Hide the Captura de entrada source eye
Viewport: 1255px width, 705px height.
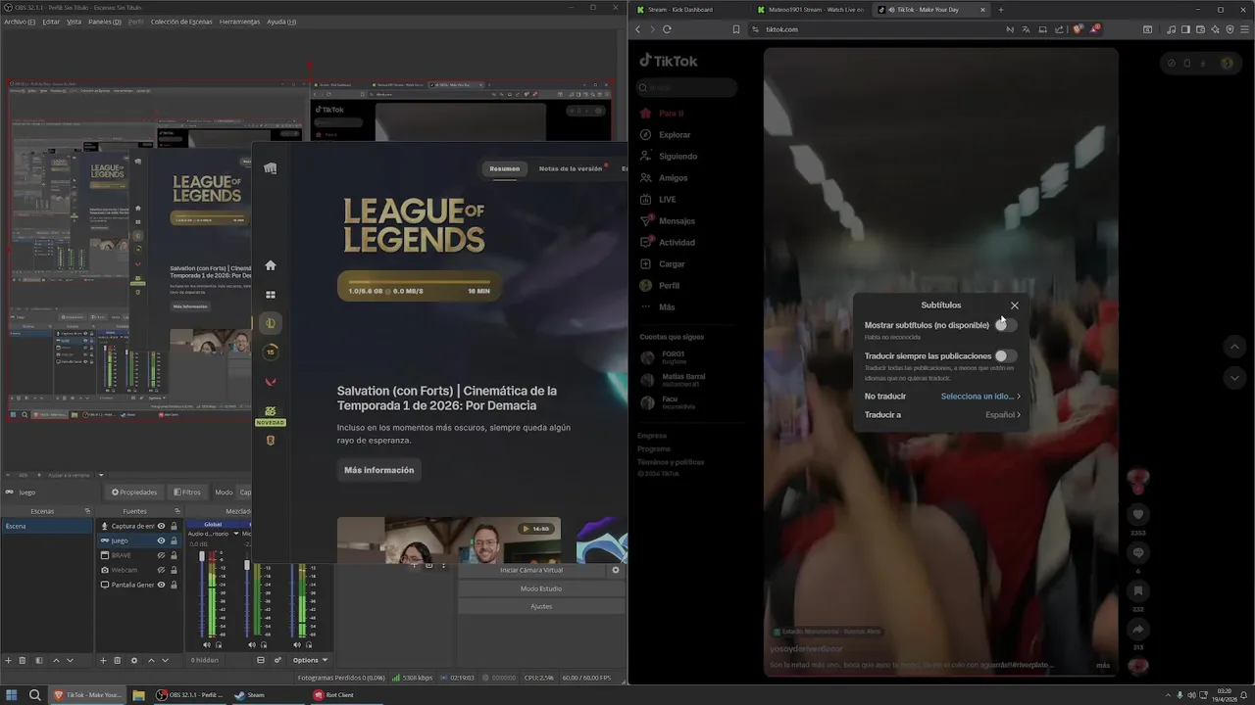[x=162, y=526]
